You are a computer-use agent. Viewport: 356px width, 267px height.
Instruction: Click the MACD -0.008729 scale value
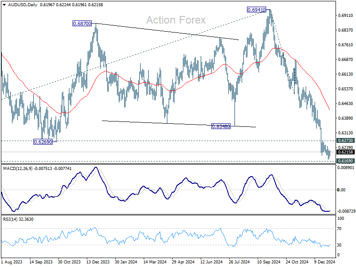(346, 211)
